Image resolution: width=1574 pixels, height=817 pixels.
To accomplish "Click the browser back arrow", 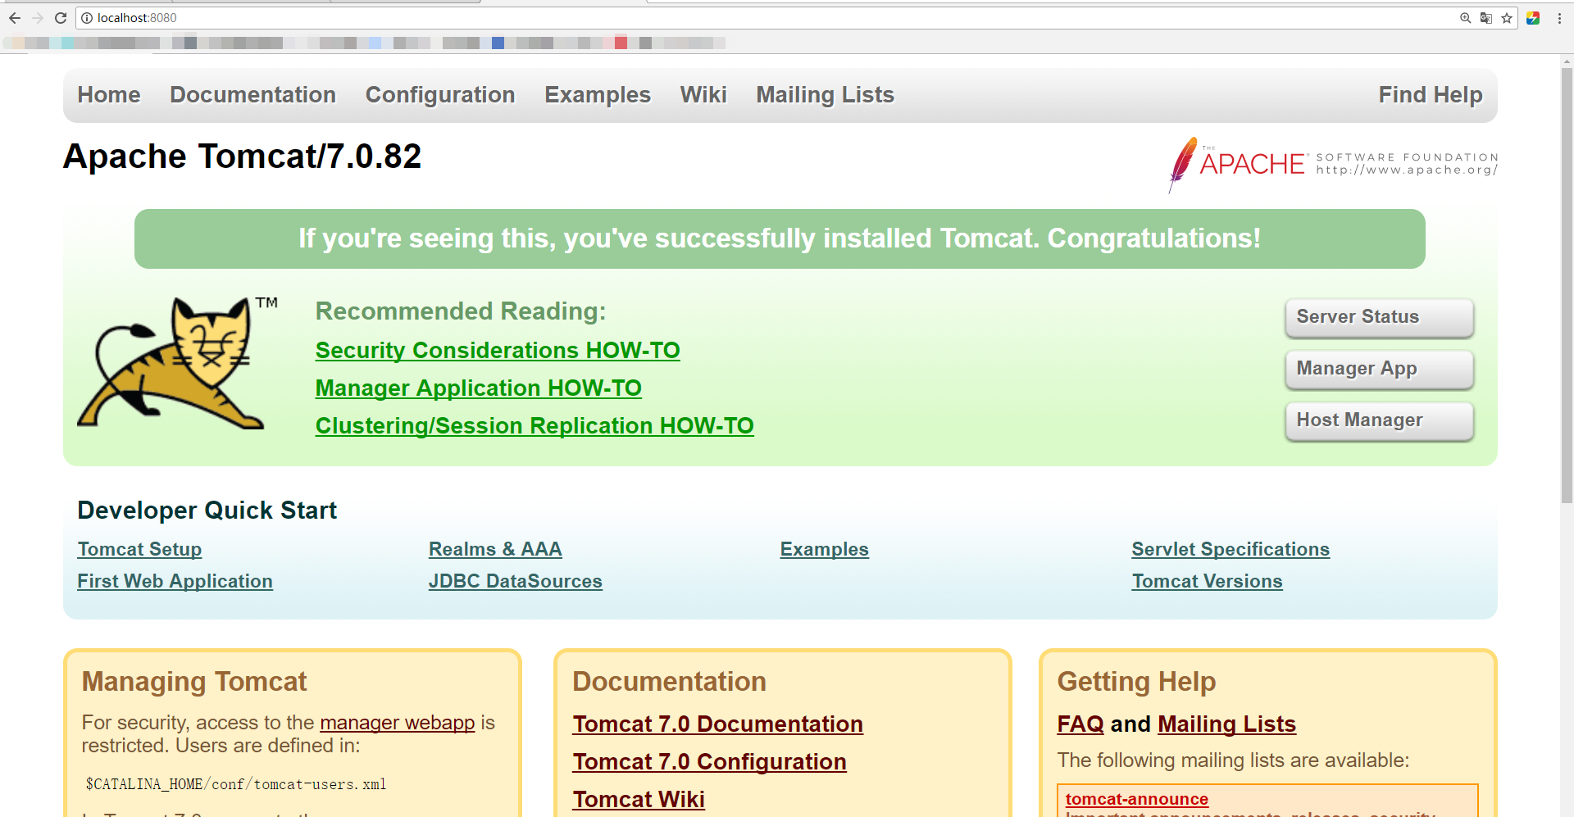I will pos(15,18).
